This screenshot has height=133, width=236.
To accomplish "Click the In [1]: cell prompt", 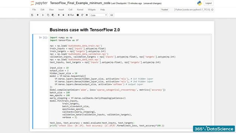I will point(44,38).
